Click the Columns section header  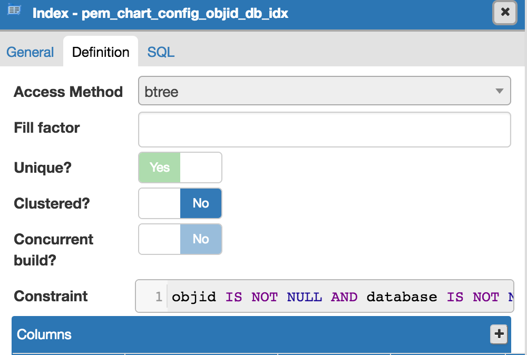pyautogui.click(x=211, y=334)
